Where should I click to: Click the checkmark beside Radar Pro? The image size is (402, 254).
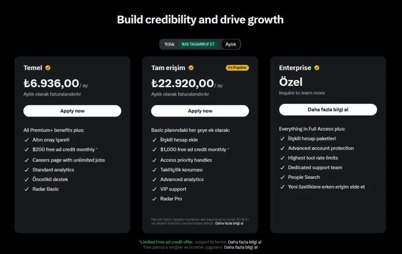click(154, 199)
